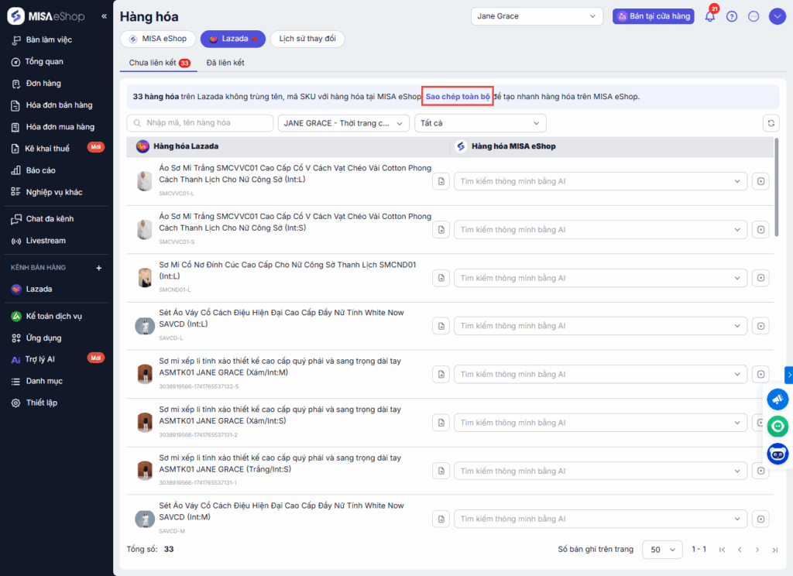Click the Bán tại cửa hàng button
793x576 pixels.
point(654,16)
